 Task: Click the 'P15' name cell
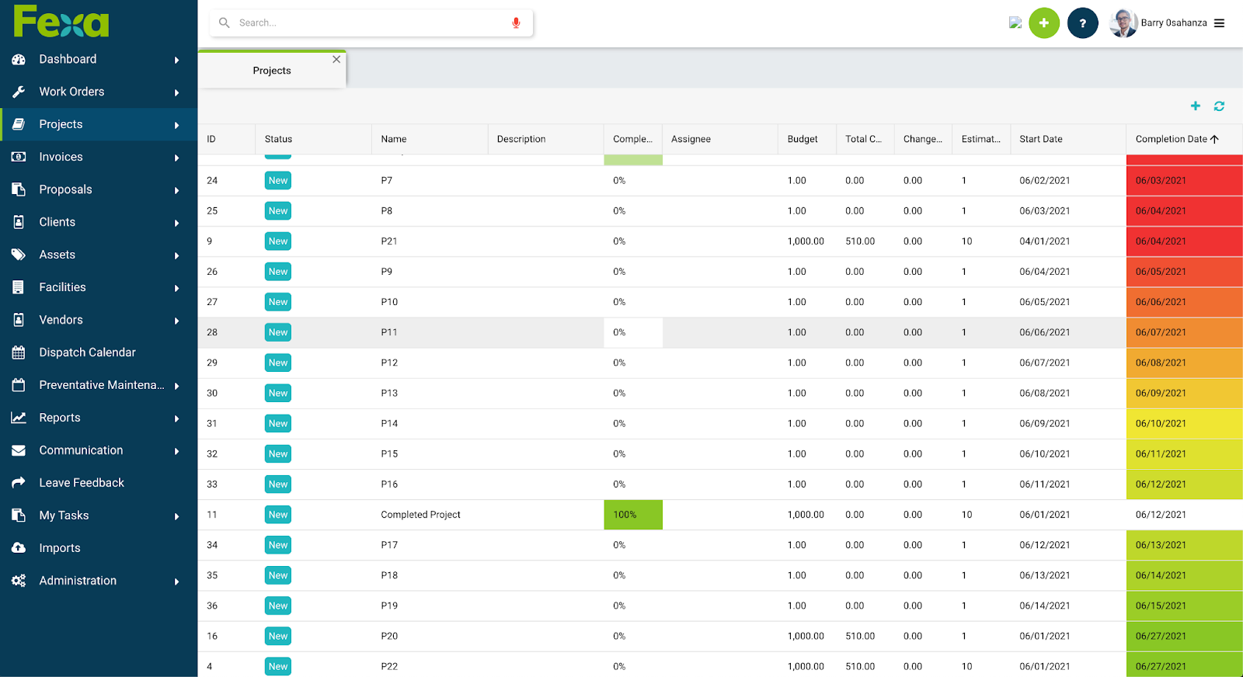tap(430, 454)
